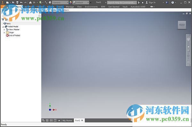Click the ribbon display options toggle icon

pyautogui.click(x=152, y=7)
